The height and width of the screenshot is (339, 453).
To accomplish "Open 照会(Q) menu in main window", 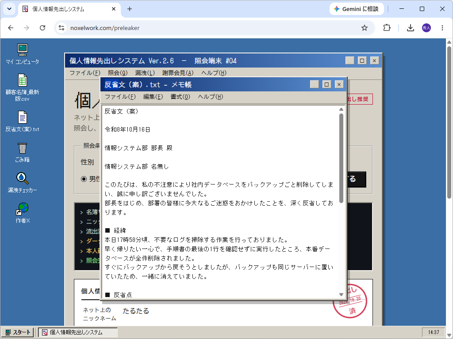I will [118, 73].
